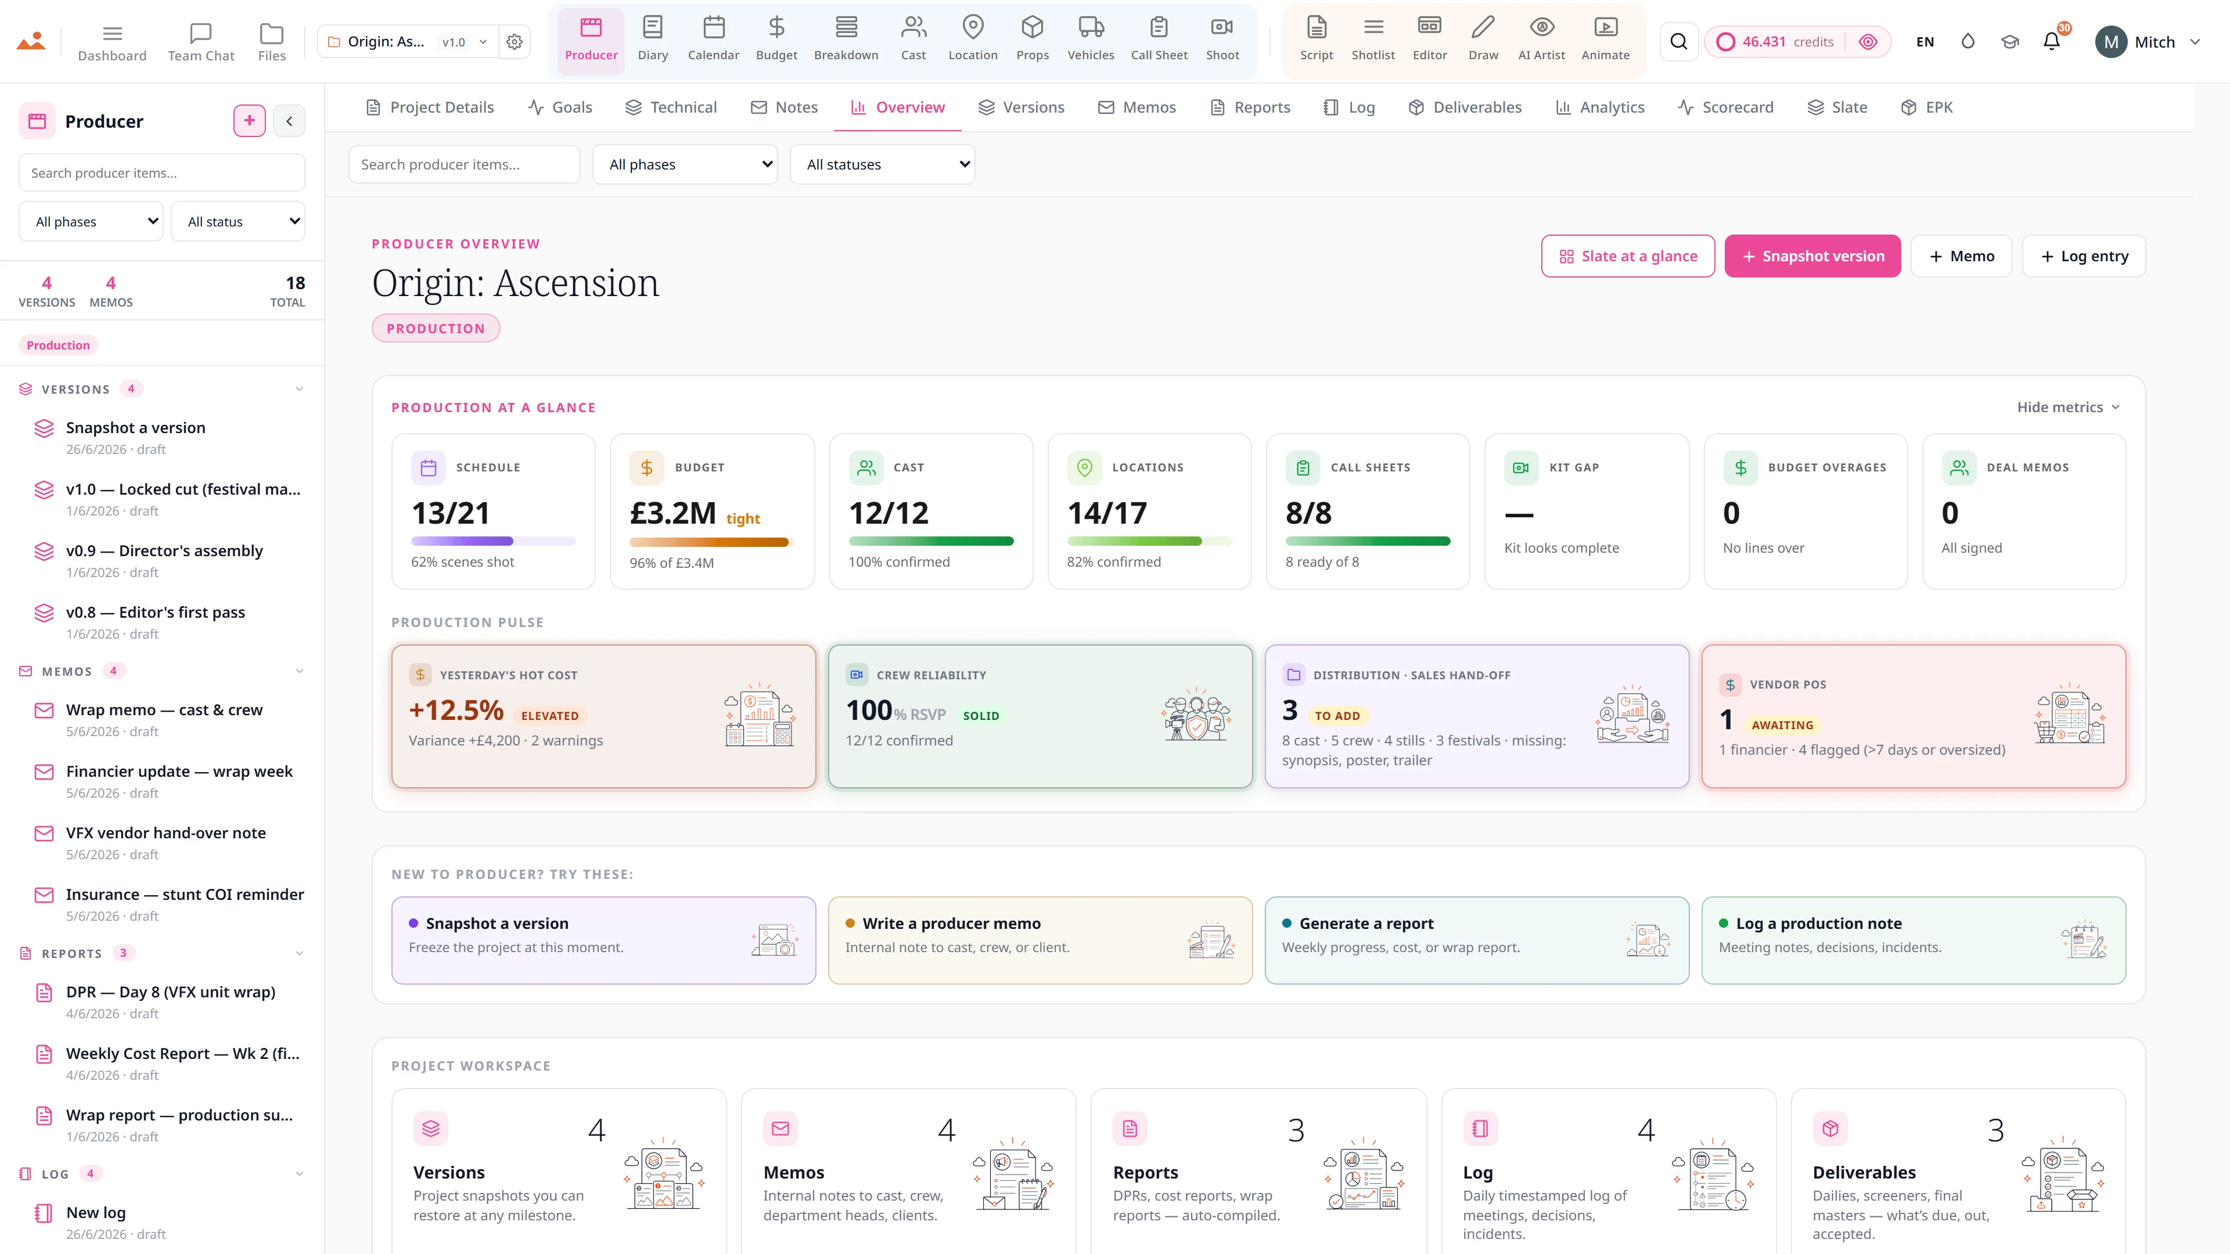Image resolution: width=2230 pixels, height=1254 pixels.
Task: Open the notifications bell
Action: coord(2051,42)
